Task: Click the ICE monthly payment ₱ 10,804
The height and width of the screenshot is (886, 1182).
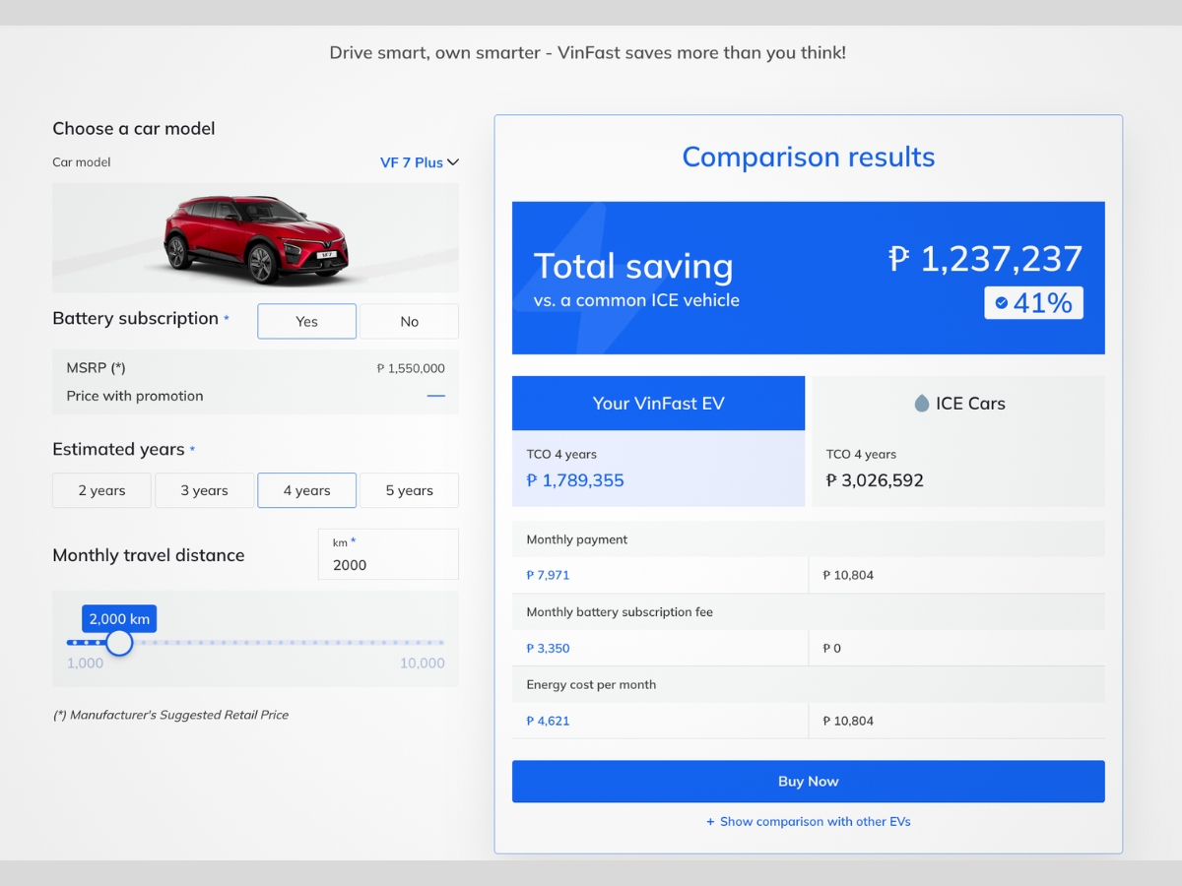Action: (848, 575)
